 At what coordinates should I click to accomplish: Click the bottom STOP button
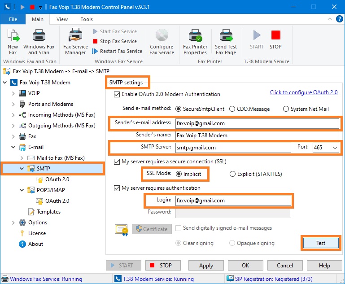[x=163, y=266]
